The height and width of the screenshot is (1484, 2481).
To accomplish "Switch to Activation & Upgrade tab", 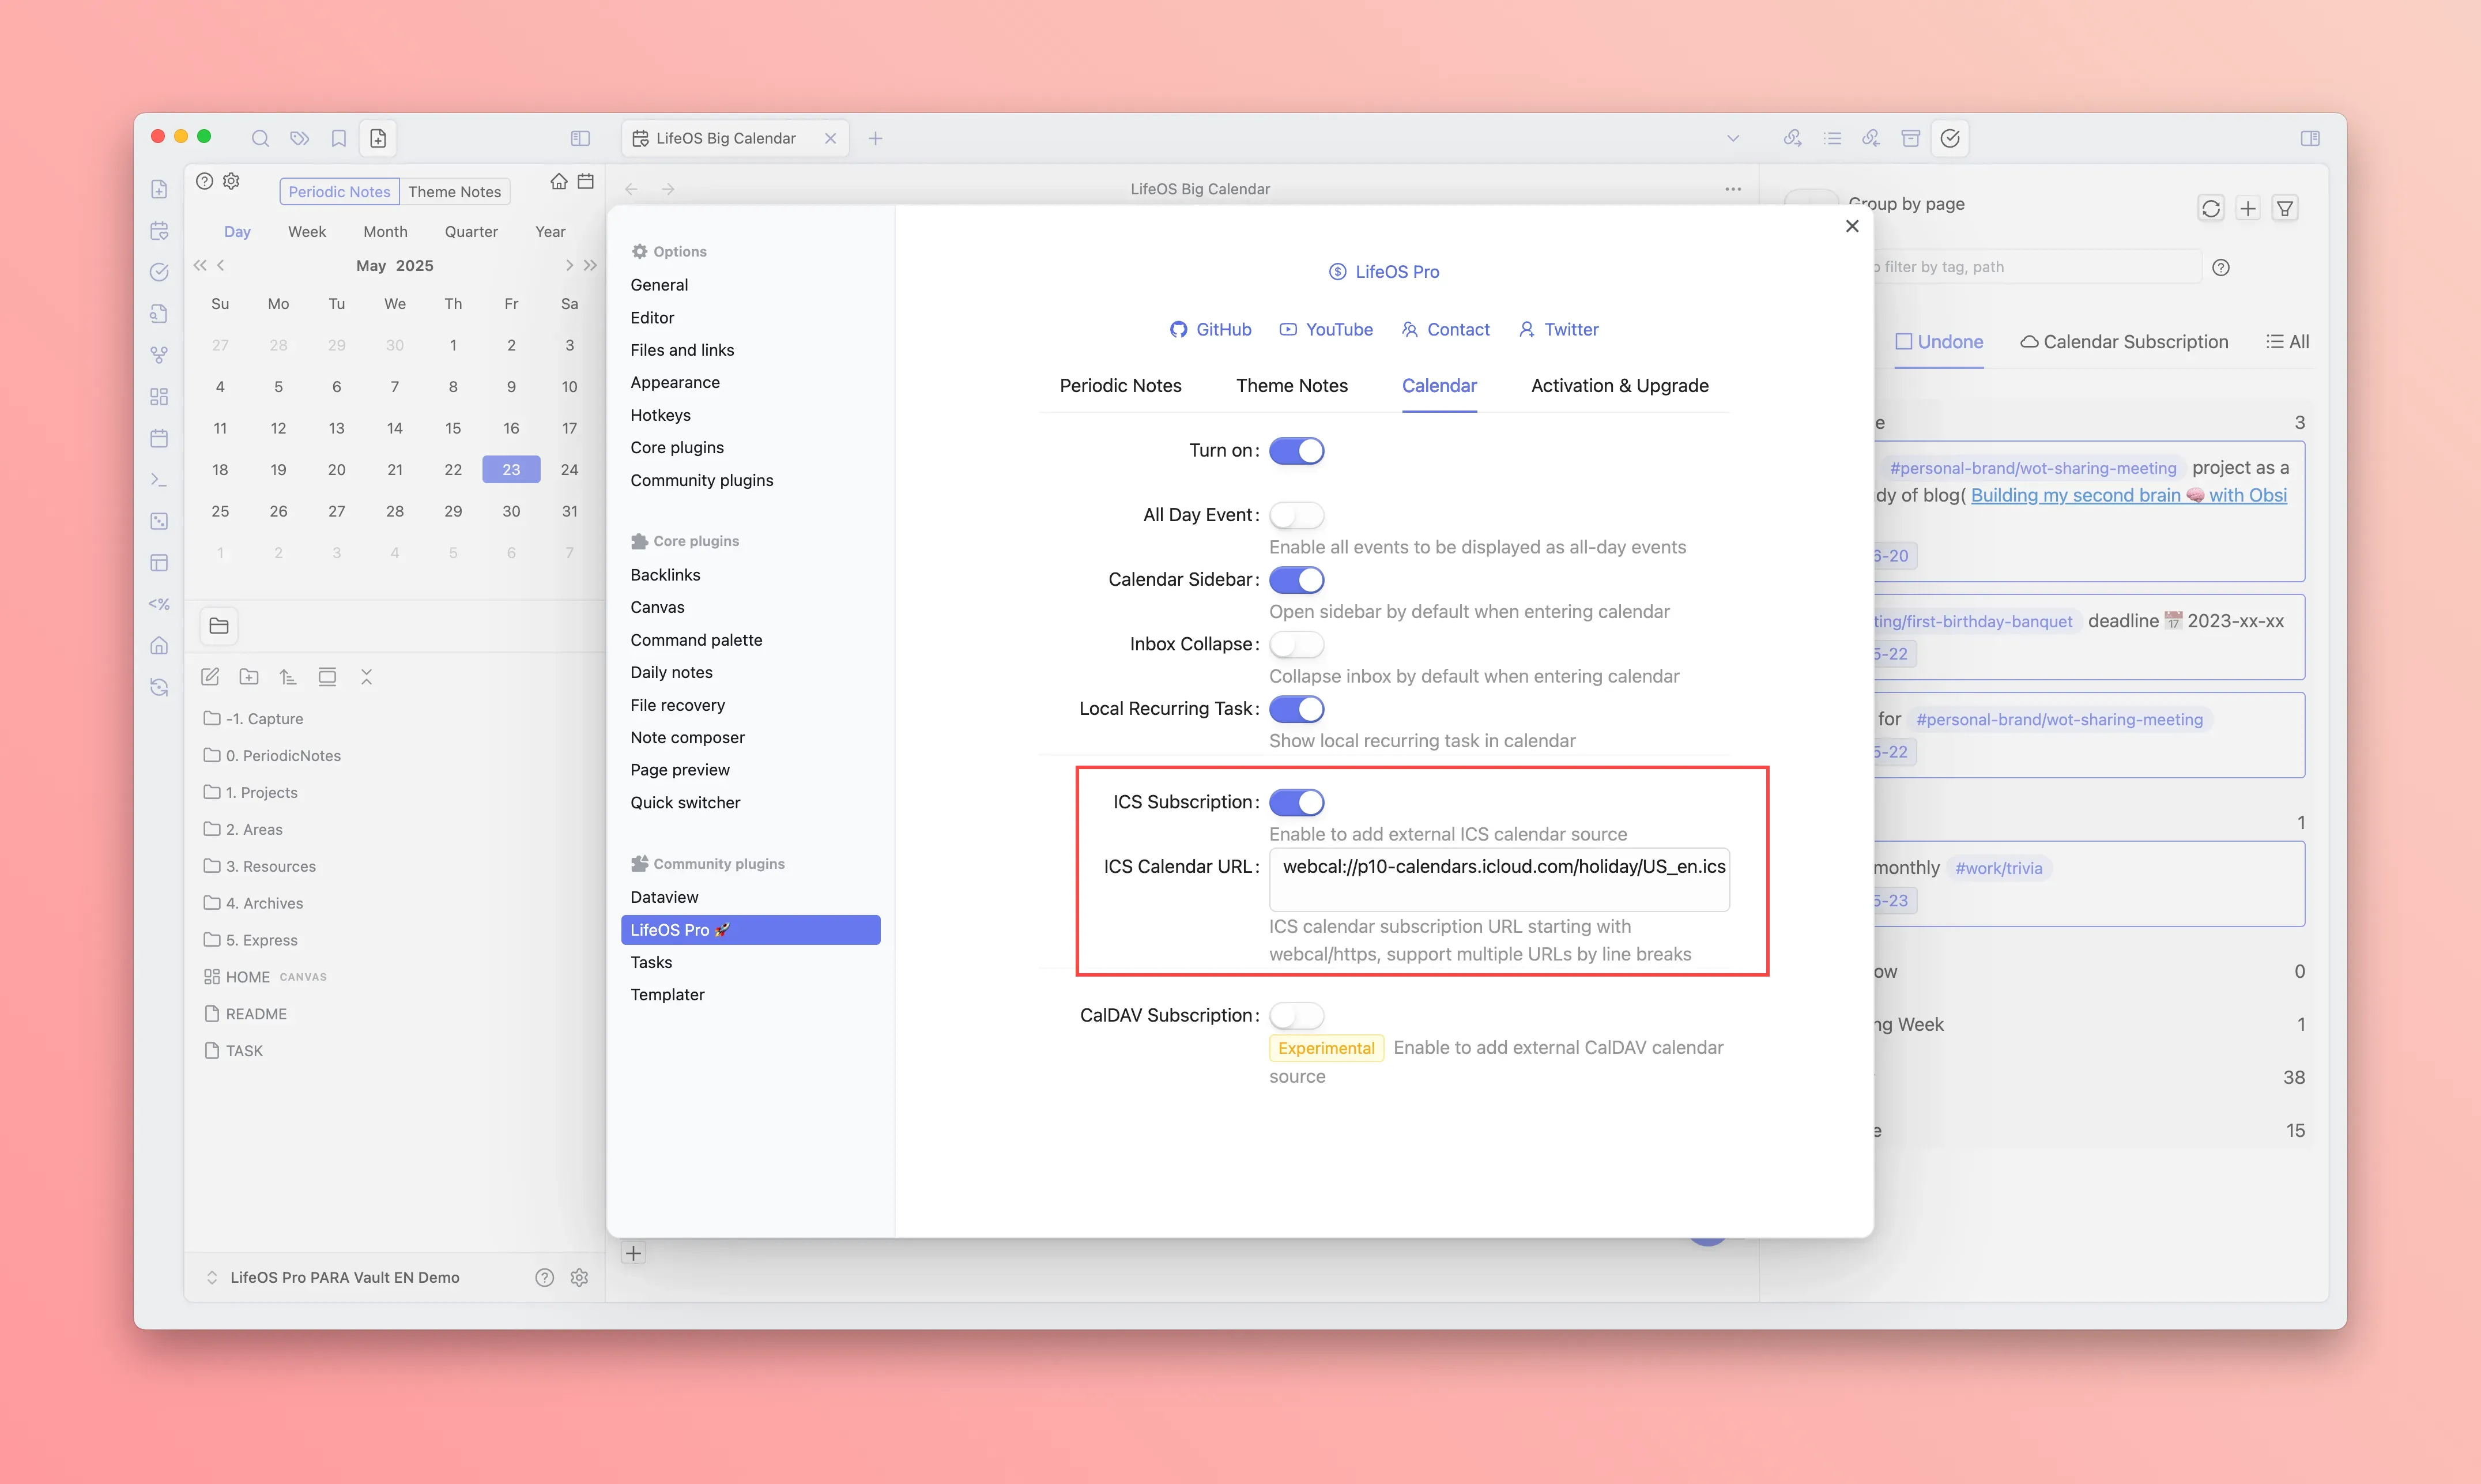I will (x=1619, y=386).
